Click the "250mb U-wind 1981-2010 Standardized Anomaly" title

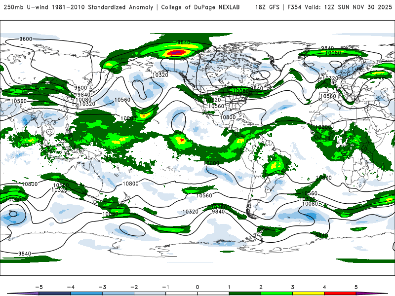[x=79, y=7]
